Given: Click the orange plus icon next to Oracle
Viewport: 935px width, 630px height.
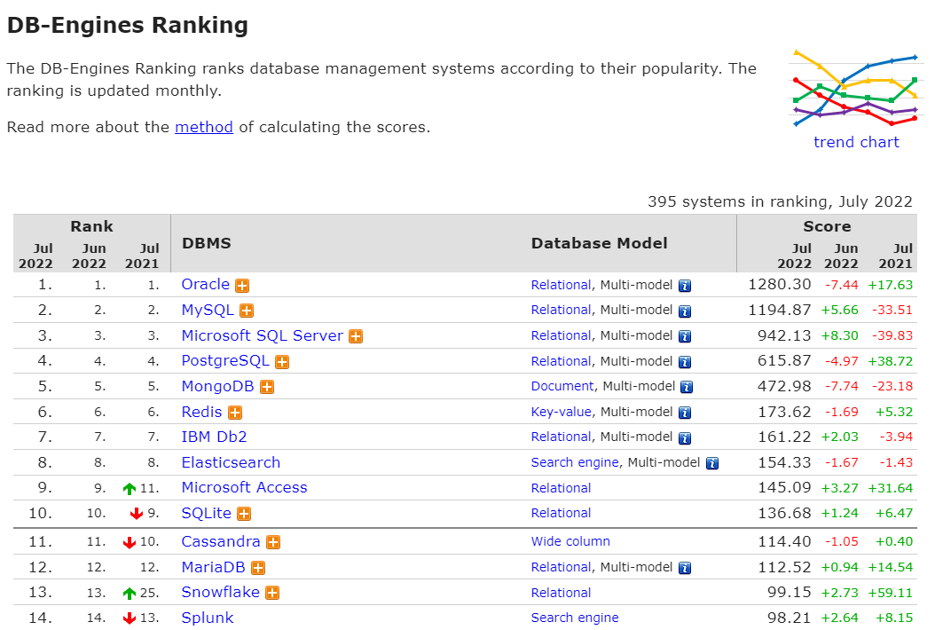Looking at the screenshot, I should [242, 286].
